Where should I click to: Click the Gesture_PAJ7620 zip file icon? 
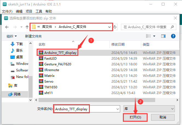click(41, 64)
